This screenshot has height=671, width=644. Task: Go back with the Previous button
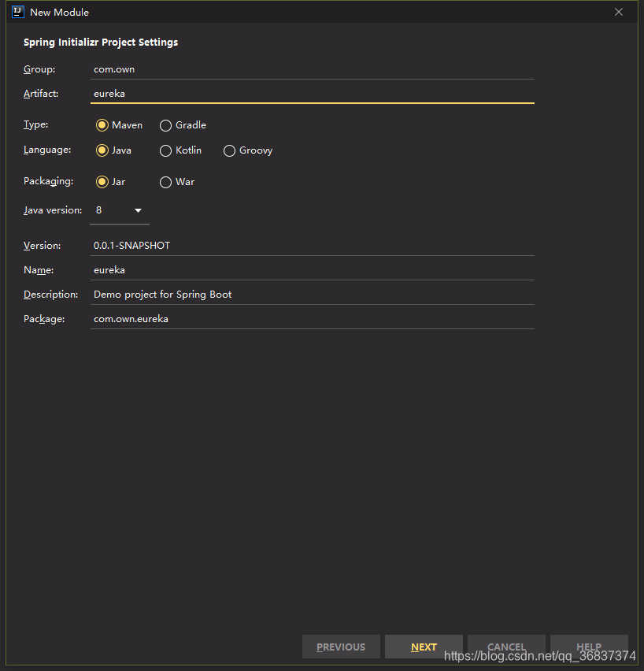coord(341,647)
